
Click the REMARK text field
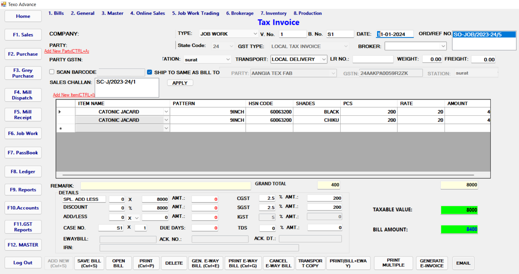(166, 186)
